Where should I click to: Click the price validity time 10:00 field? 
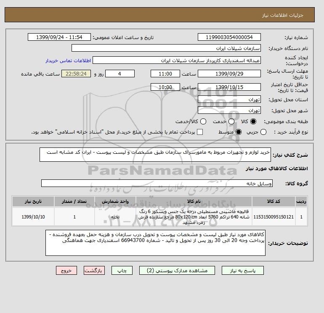[165, 87]
